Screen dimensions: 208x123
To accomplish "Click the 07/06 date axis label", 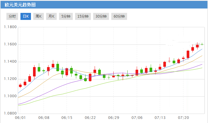I will (x=137, y=117).
